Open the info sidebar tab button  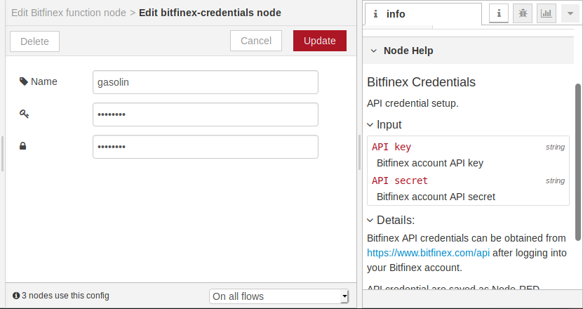coord(499,13)
